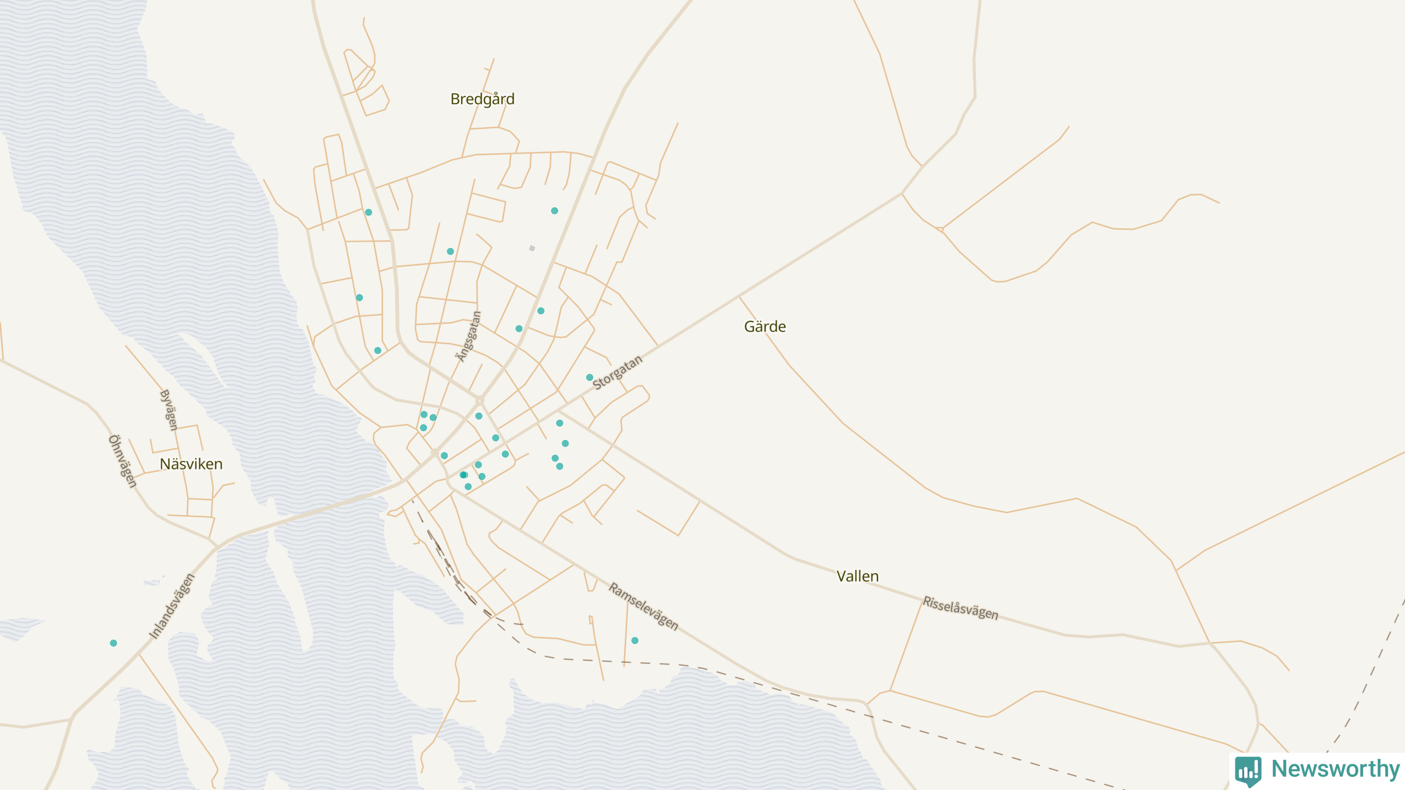The height and width of the screenshot is (790, 1405).
Task: Click the Storgatan street label
Action: point(617,373)
